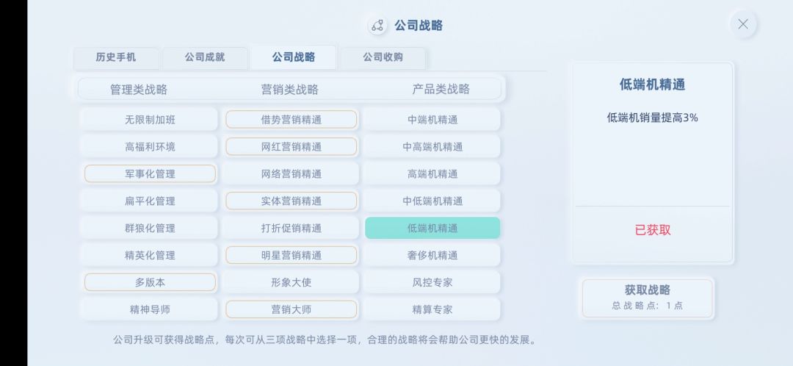Select 网红营销精通 in marketing strategies
The image size is (793, 366).
click(291, 147)
